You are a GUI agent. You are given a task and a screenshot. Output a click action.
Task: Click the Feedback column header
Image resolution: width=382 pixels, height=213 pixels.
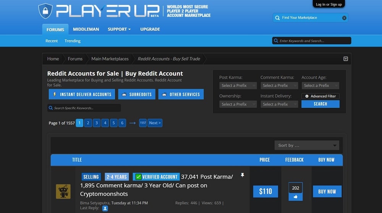[294, 160]
